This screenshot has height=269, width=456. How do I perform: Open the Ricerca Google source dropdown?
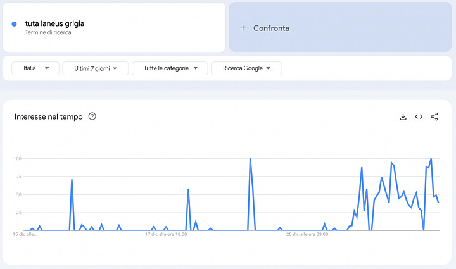click(x=246, y=68)
